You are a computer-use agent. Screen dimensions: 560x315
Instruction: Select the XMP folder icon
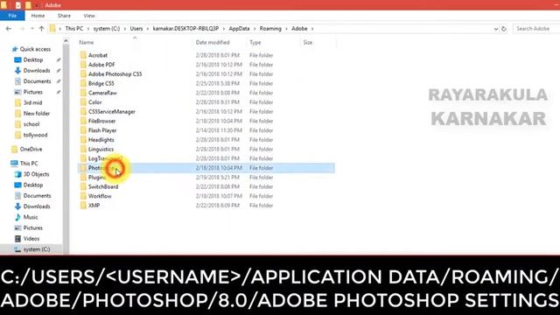click(x=83, y=206)
